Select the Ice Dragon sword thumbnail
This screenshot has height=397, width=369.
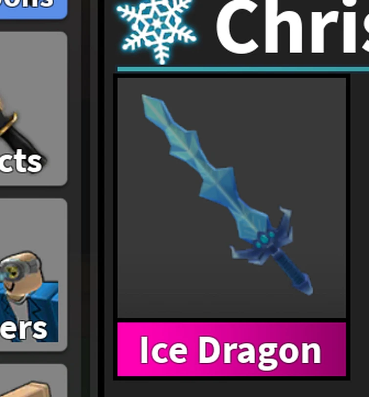click(x=232, y=197)
